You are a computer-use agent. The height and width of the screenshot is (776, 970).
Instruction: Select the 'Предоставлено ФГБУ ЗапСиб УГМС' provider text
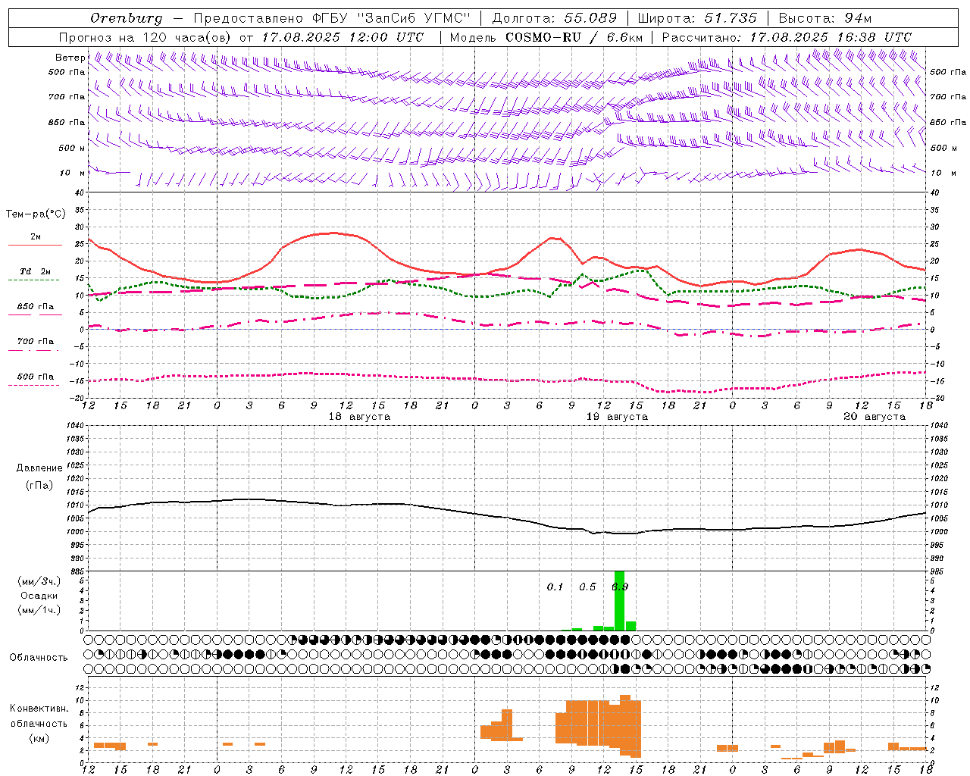tap(331, 18)
